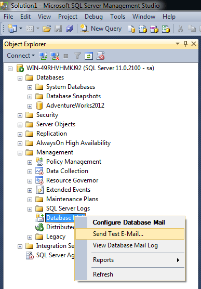Viewport: 201px width, 289px height.
Task: Select the AdventureWorks2012 tree item
Action: click(75, 106)
